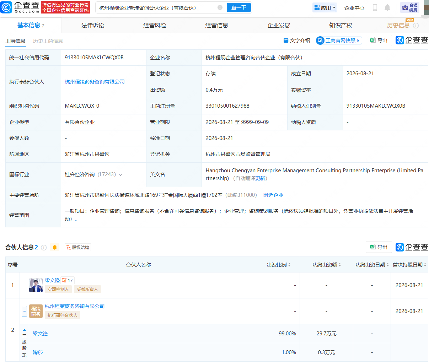Click the 更新 auto-translation link
Image resolution: width=429 pixels, height=362 pixels.
point(260,178)
